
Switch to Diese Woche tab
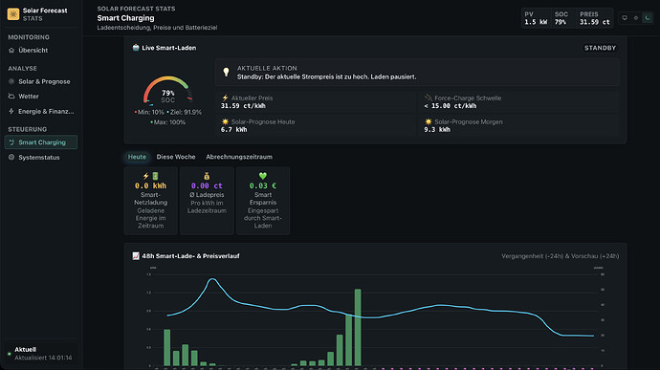(x=176, y=157)
